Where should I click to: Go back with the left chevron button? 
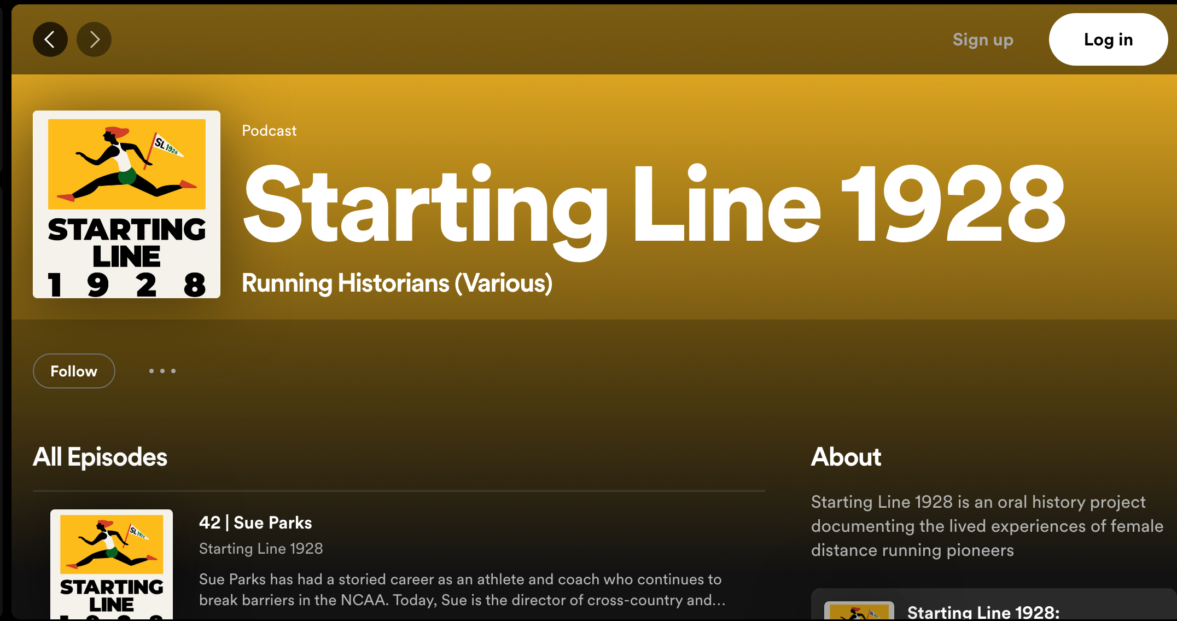click(50, 39)
